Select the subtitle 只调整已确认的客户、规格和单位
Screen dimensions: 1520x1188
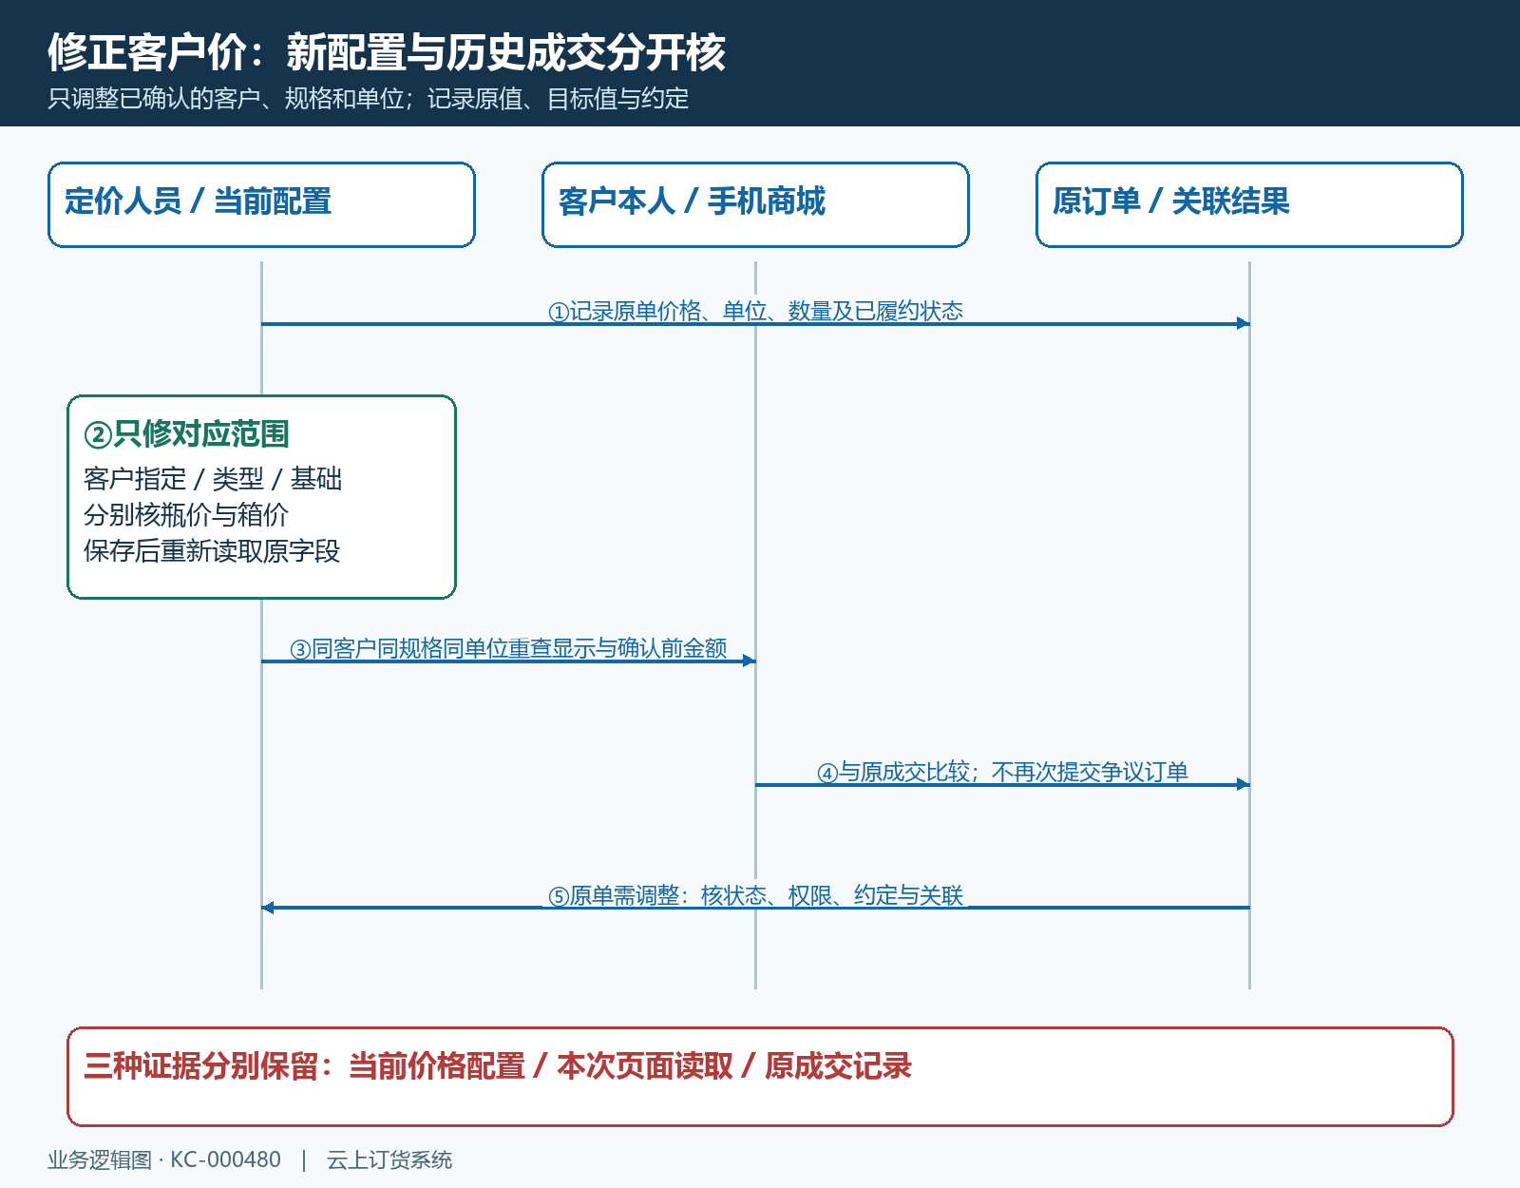pyautogui.click(x=226, y=99)
